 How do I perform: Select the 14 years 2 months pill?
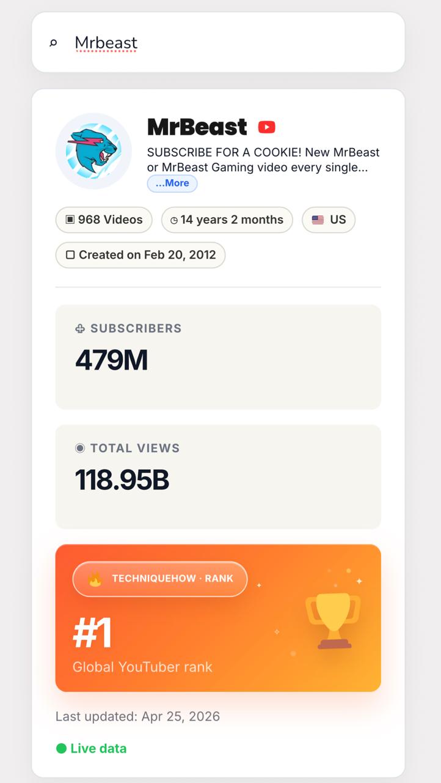(x=227, y=220)
